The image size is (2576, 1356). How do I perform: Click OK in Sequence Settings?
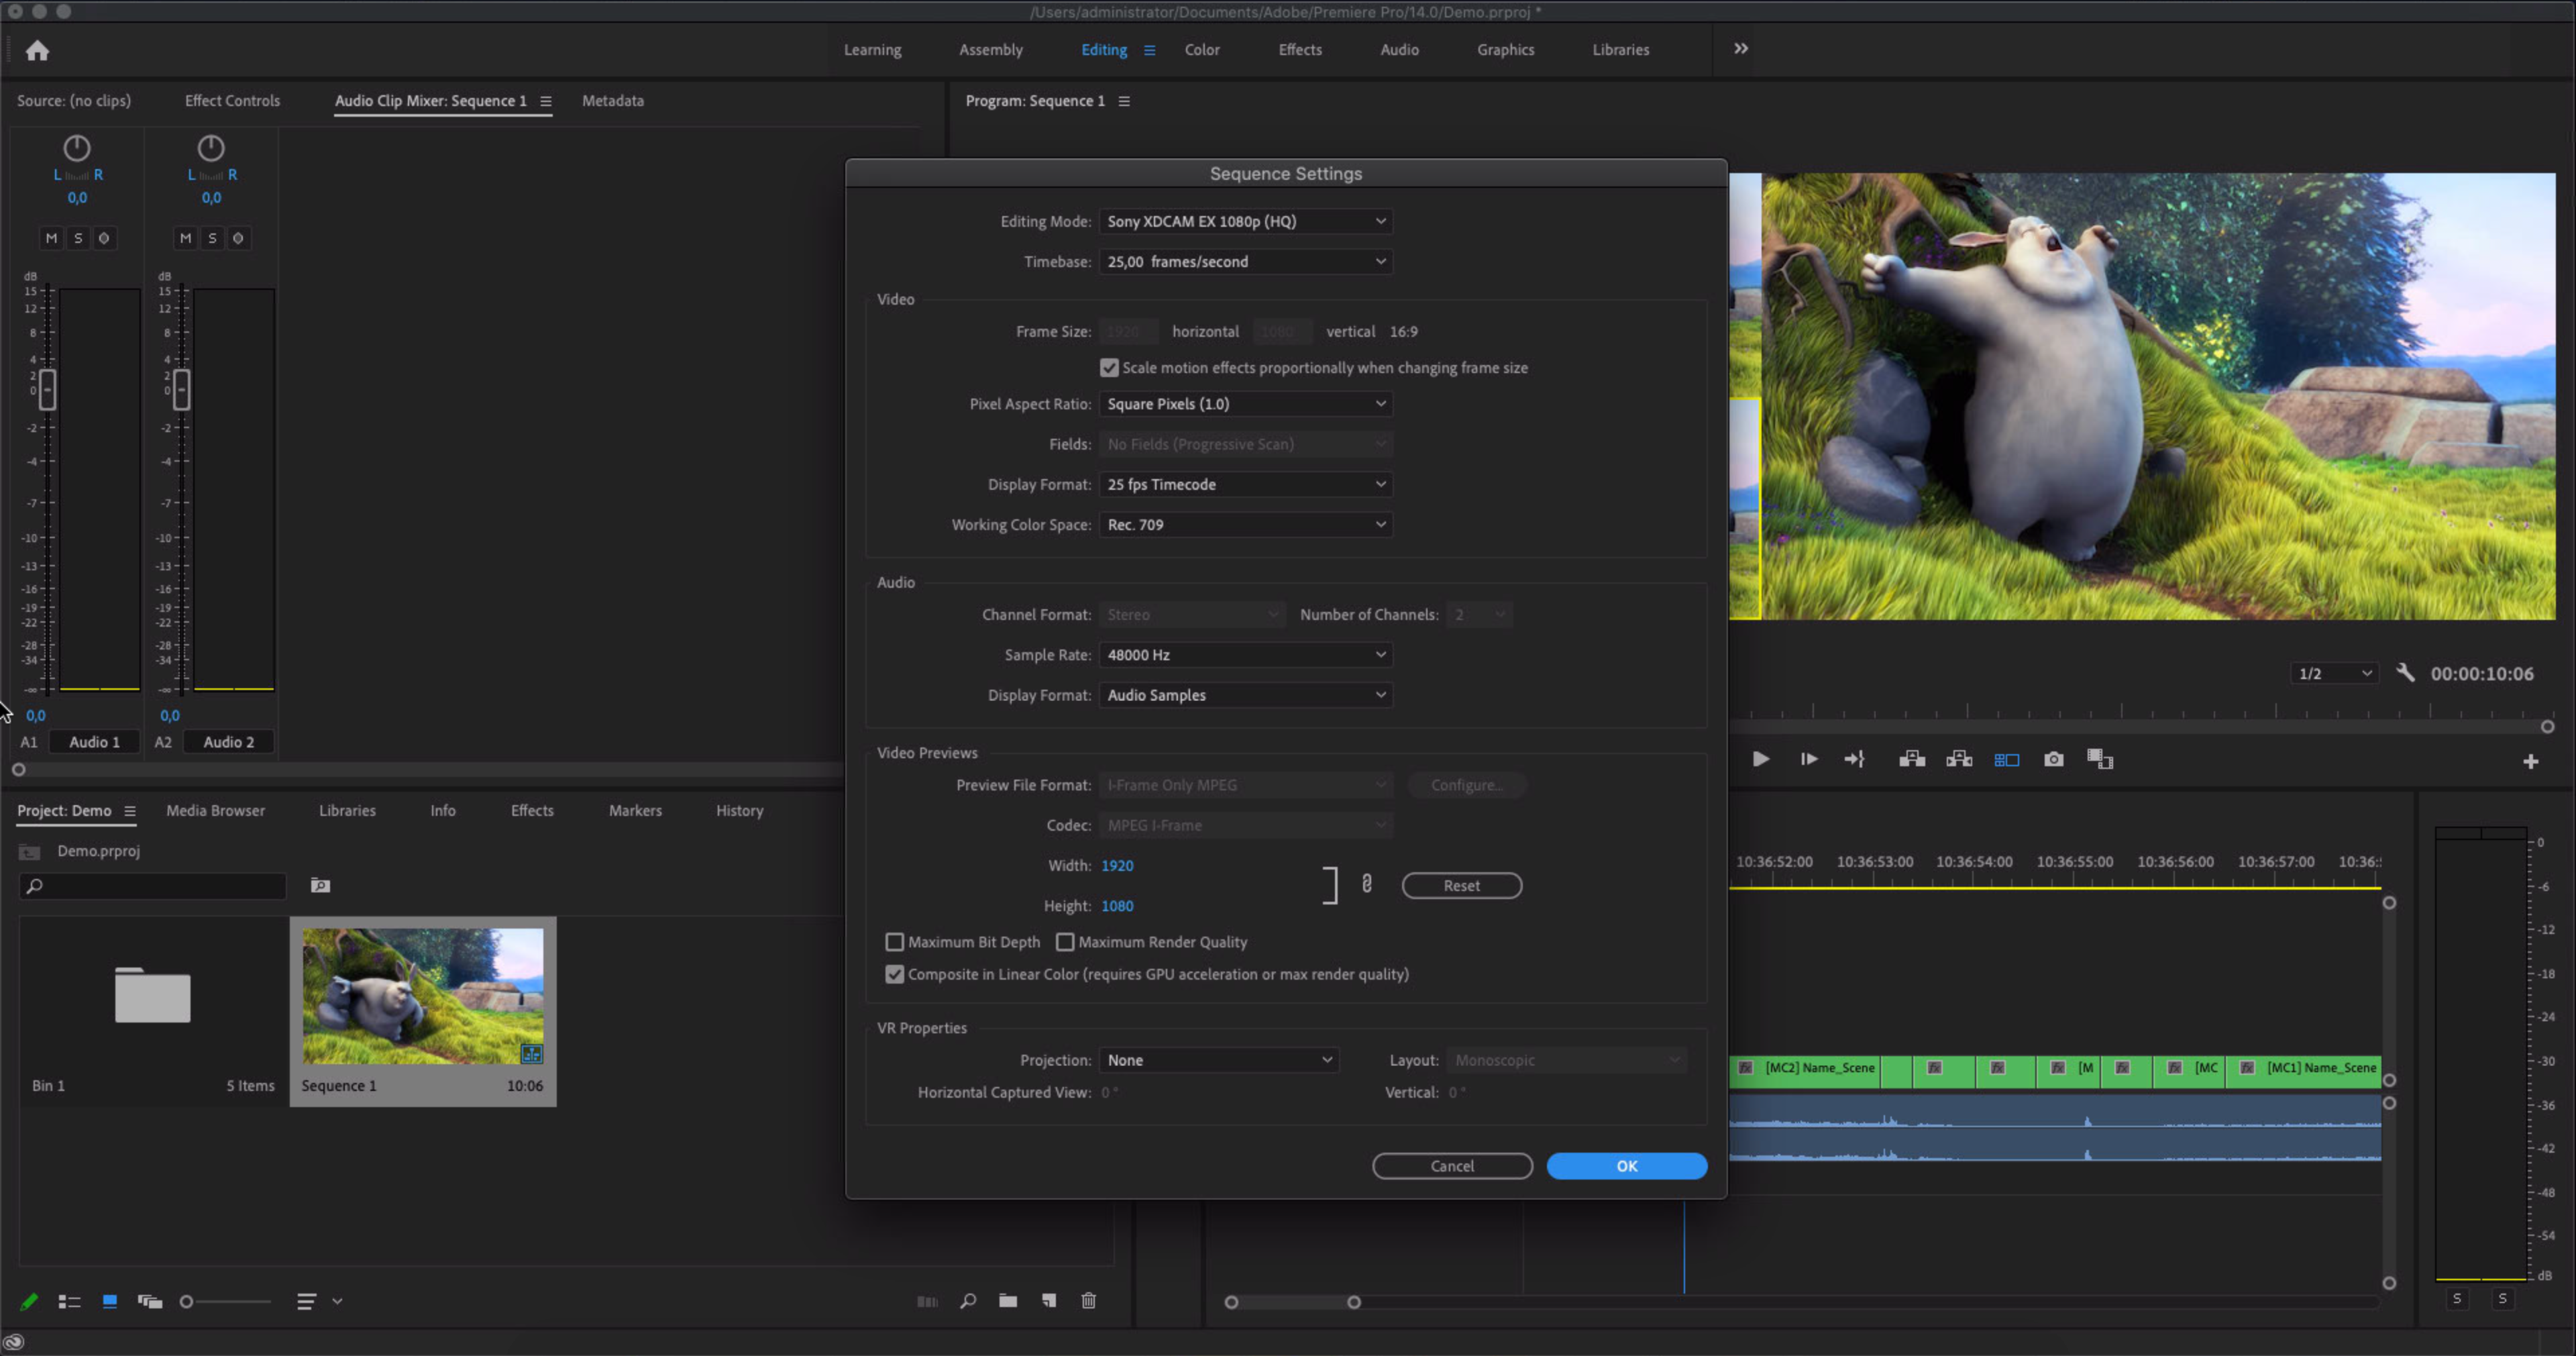[x=1626, y=1166]
